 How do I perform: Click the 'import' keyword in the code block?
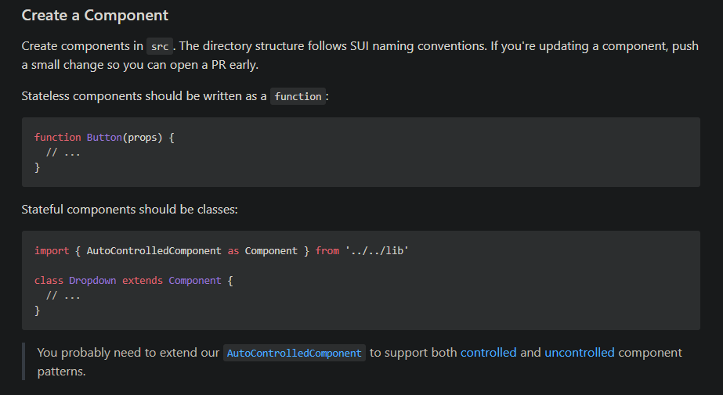tap(52, 250)
